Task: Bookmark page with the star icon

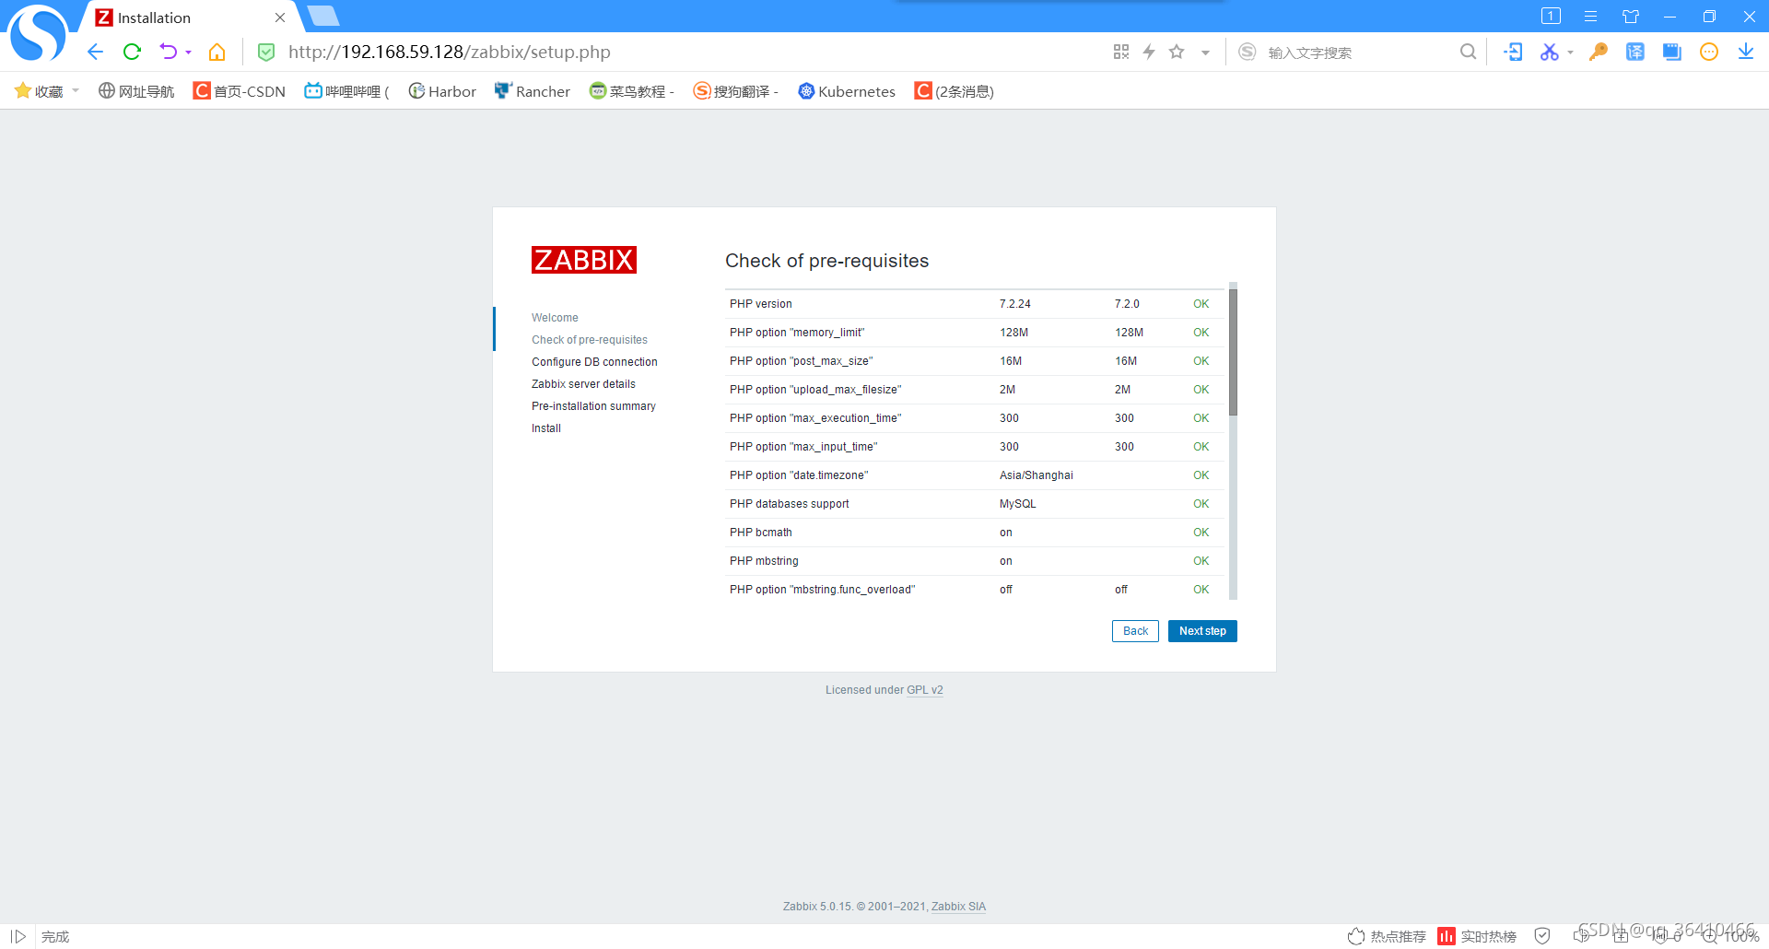Action: tap(1177, 53)
